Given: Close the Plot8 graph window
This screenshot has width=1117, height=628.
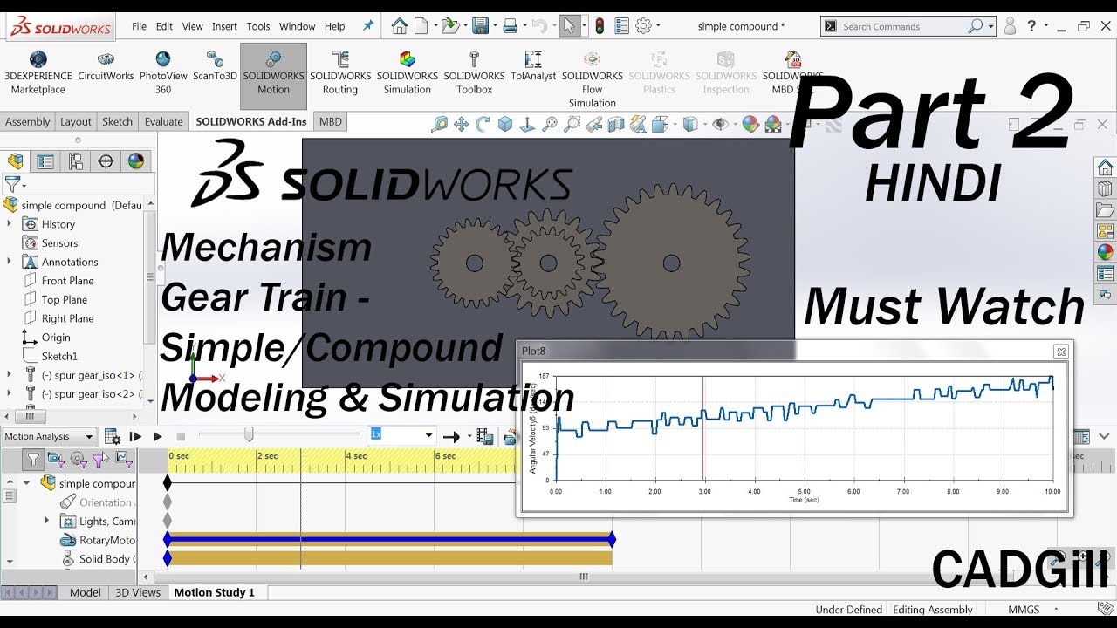Looking at the screenshot, I should (x=1061, y=352).
